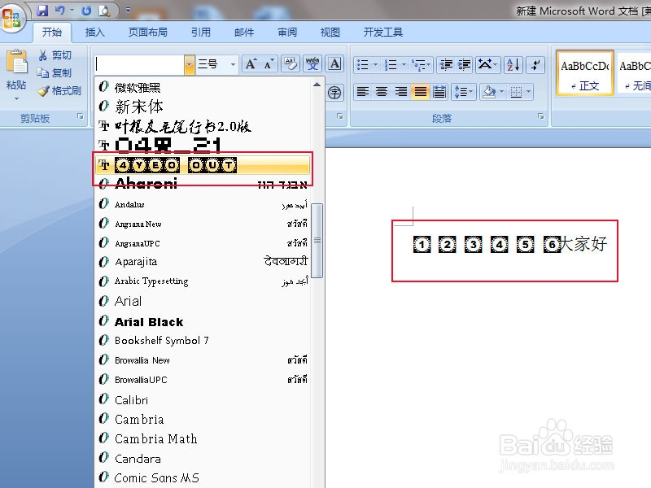Click the sort A-Z icon
Screen dimensions: 651x488
click(512, 65)
